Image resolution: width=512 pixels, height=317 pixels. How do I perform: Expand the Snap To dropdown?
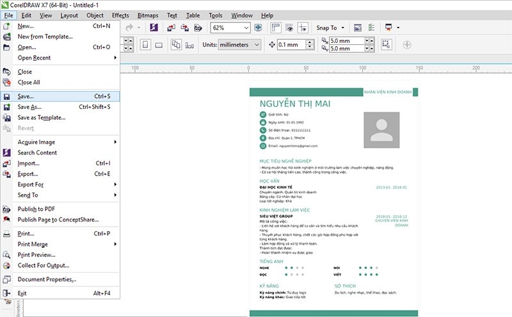click(342, 28)
